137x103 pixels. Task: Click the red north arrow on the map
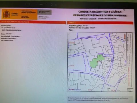124,37
